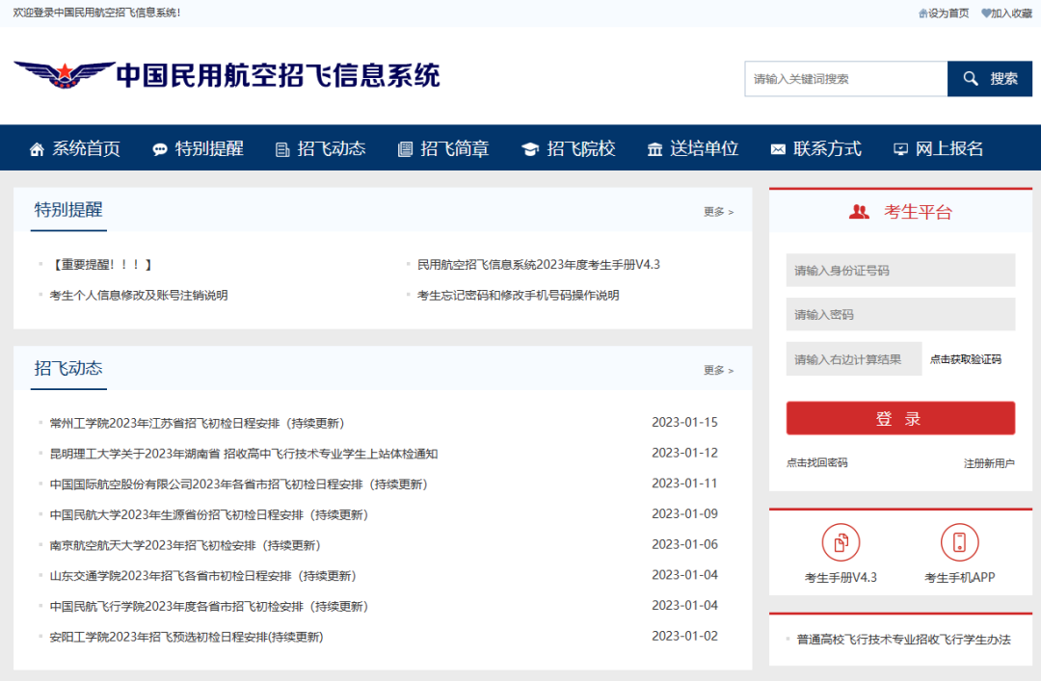Open the 网上报名 navigation item

tap(938, 148)
